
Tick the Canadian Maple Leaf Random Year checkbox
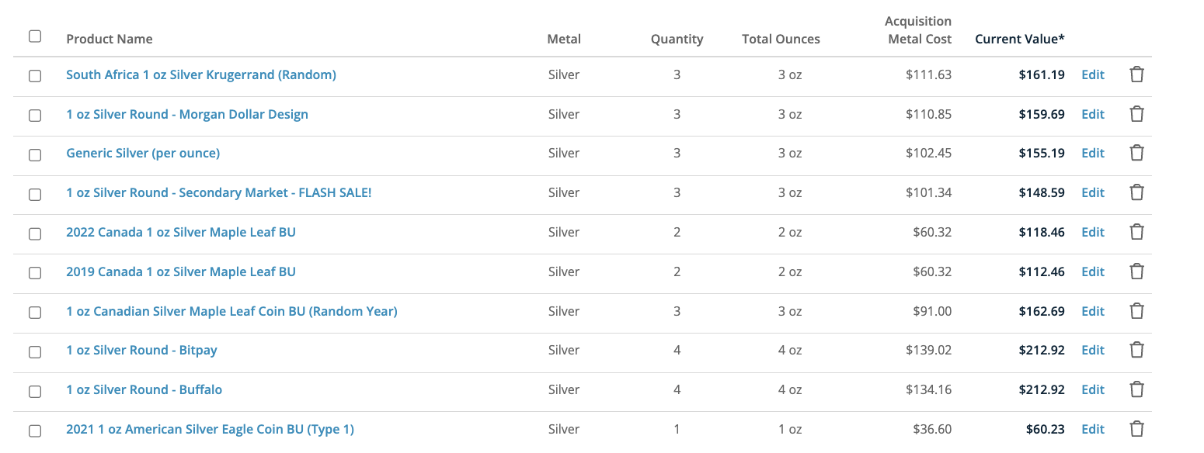coord(35,312)
